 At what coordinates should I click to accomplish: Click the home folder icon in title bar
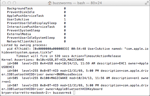pyautogui.click(x=50, y=3)
